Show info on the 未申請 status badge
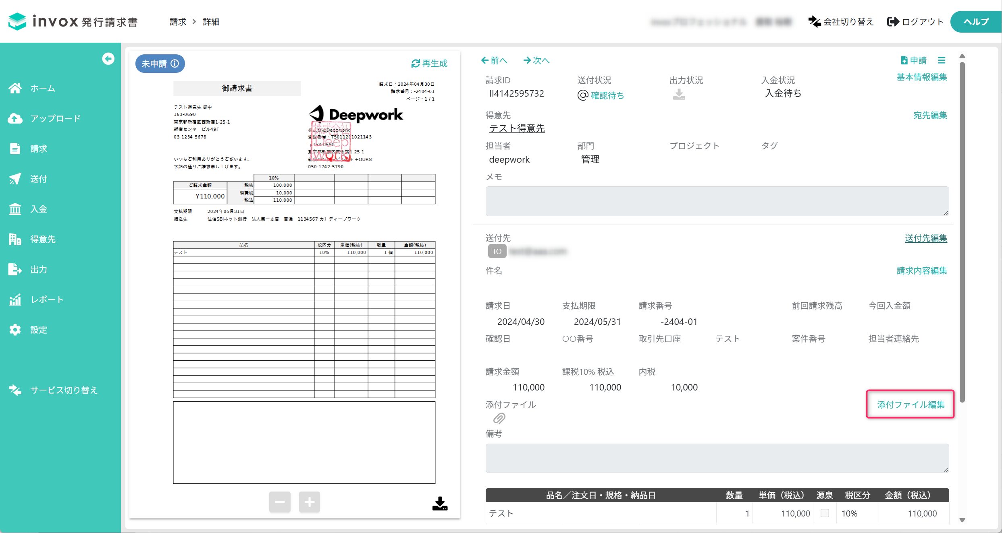 [x=175, y=64]
